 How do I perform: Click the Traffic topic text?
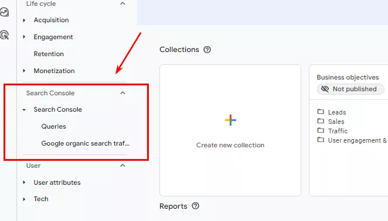[338, 131]
